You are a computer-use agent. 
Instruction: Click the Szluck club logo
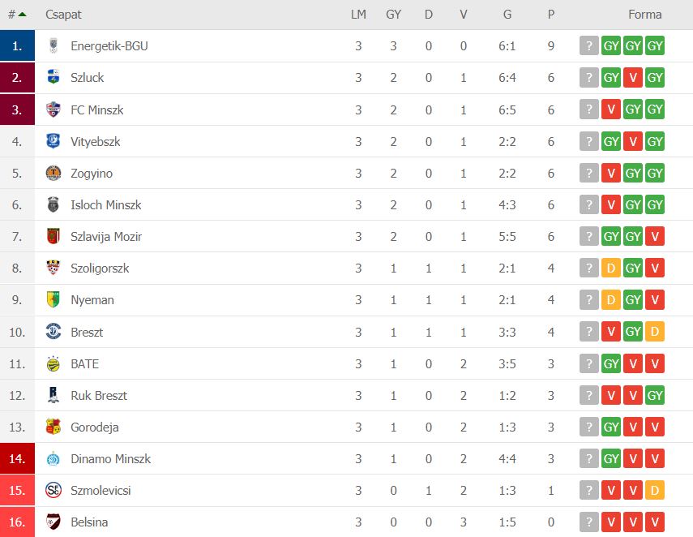pyautogui.click(x=53, y=77)
